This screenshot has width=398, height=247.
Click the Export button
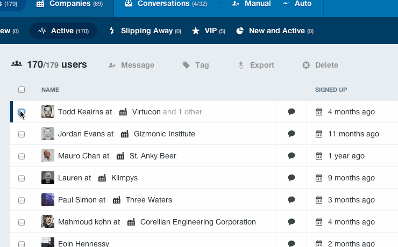tap(256, 65)
